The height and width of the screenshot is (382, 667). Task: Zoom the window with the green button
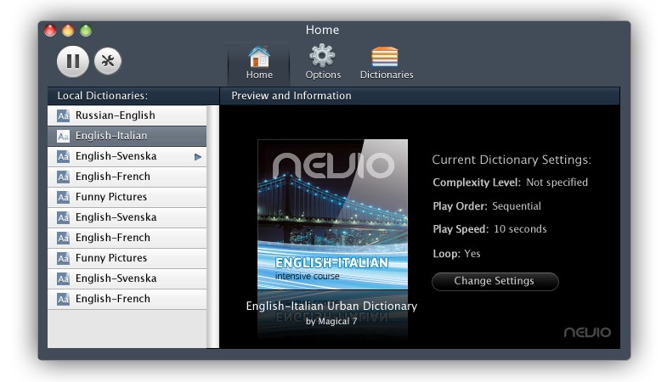pyautogui.click(x=86, y=31)
